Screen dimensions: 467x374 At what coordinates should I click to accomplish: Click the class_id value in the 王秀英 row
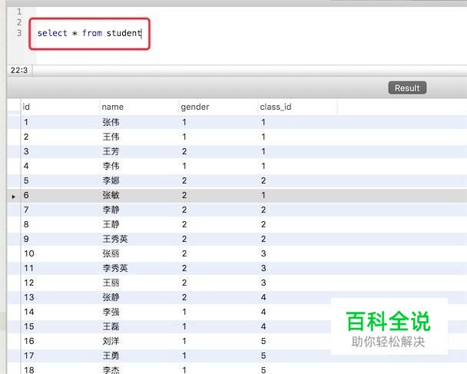263,239
